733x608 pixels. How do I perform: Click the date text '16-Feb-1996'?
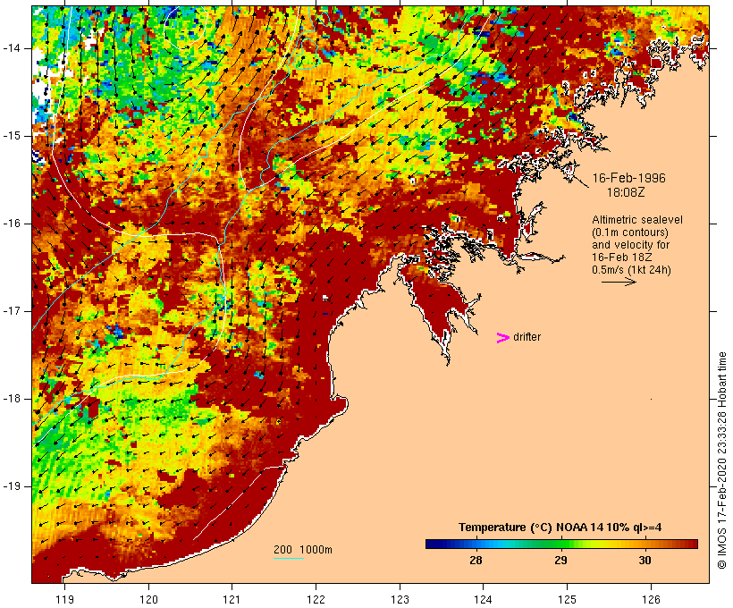pyautogui.click(x=628, y=178)
